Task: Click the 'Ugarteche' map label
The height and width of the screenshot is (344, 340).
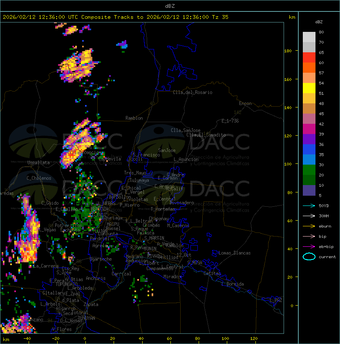Action: tap(101, 259)
